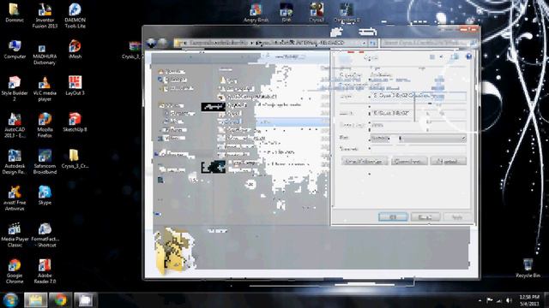Open Safaricom Broadband shortcut

45,162
